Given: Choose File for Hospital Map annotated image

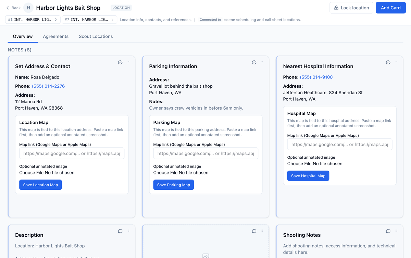Looking at the screenshot, I should [x=315, y=164].
